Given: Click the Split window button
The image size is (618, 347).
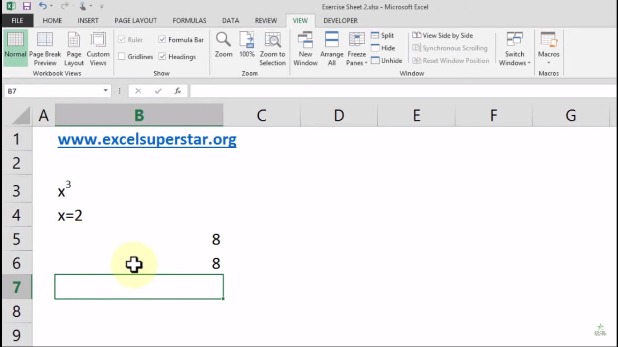Looking at the screenshot, I should click(382, 35).
